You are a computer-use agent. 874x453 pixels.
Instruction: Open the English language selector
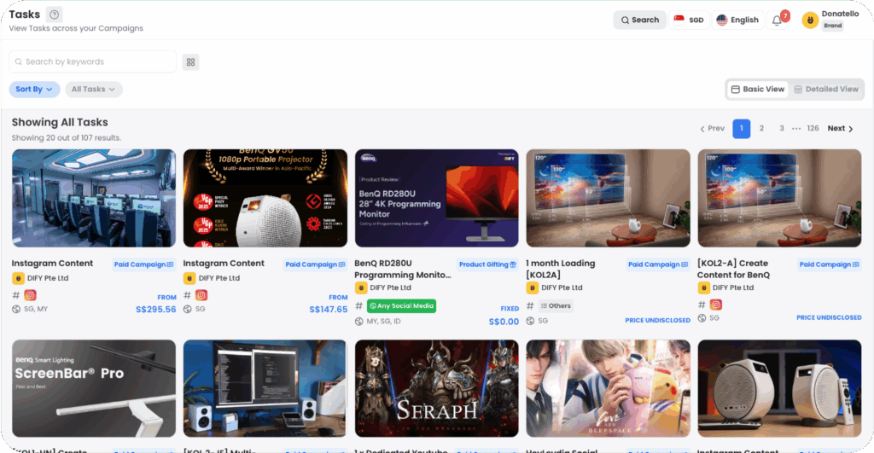[x=737, y=20]
